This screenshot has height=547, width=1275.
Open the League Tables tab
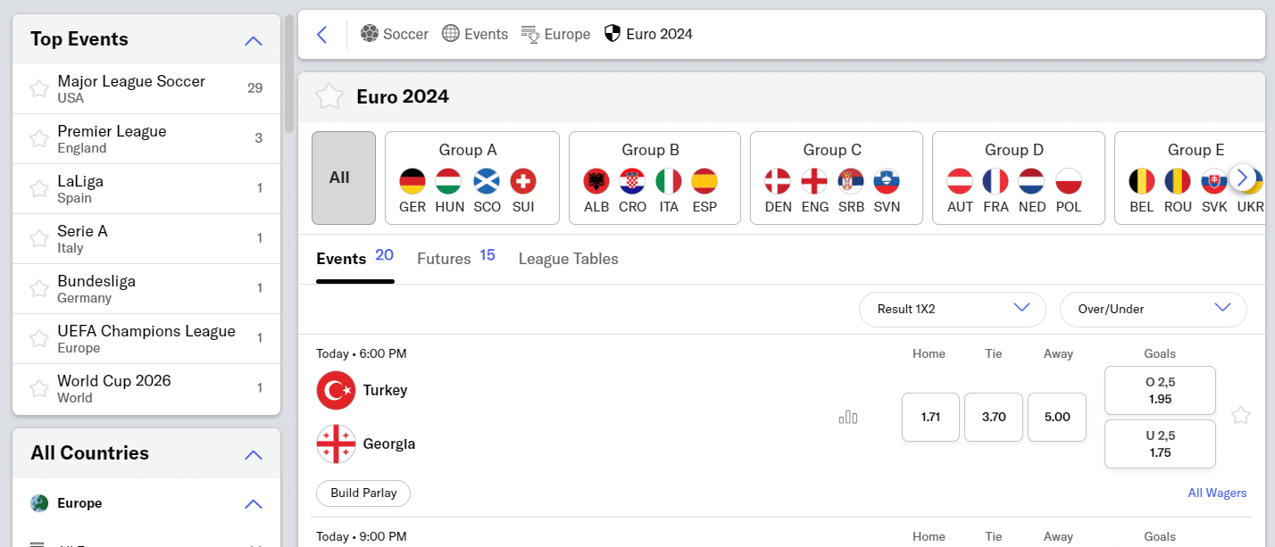pos(568,259)
